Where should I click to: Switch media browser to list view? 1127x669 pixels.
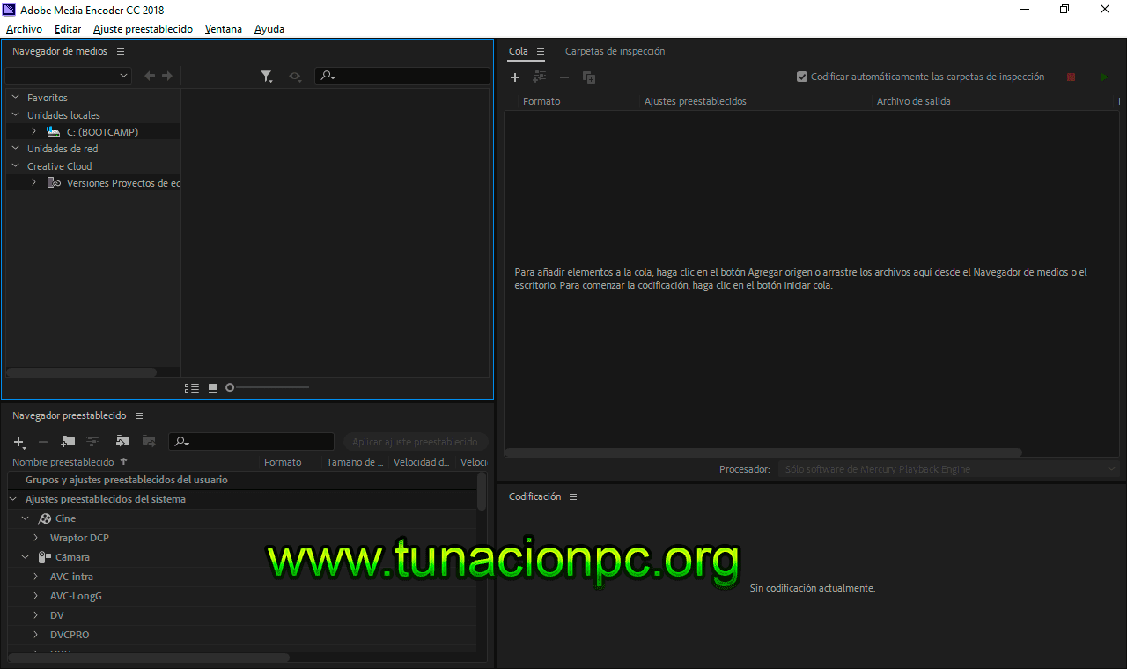point(192,387)
